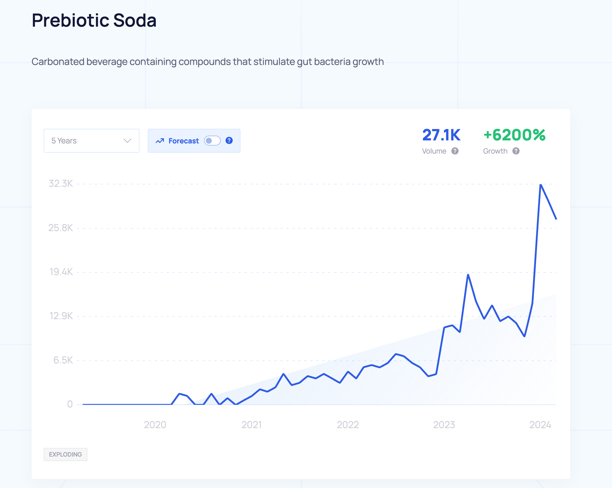Screen dimensions: 612x488
Task: Click the 2023 x-axis label
Action: click(x=444, y=425)
